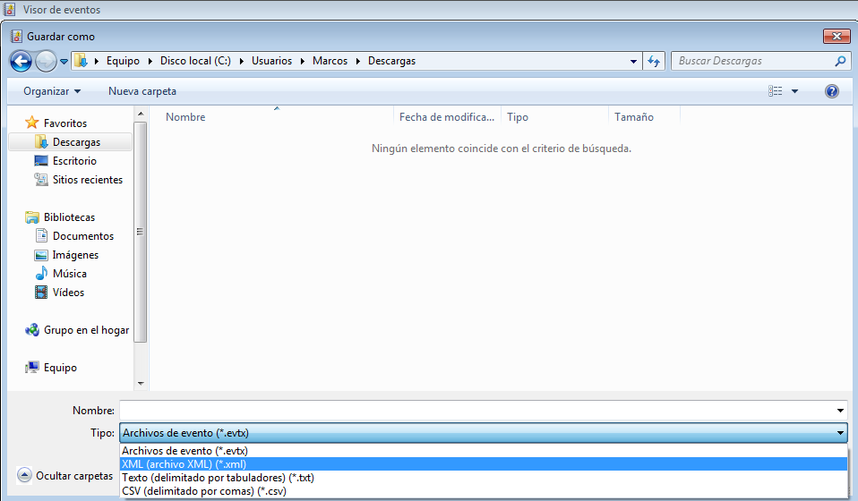Open the Organizar menu

coord(52,91)
